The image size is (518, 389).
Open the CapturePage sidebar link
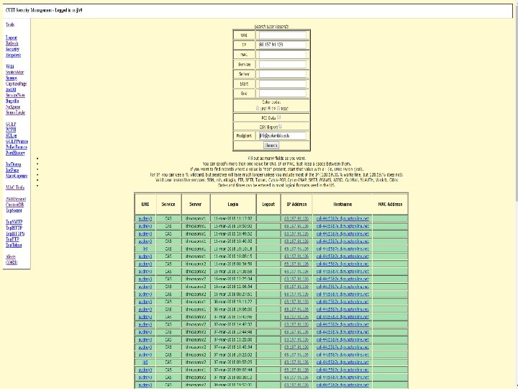[16, 84]
